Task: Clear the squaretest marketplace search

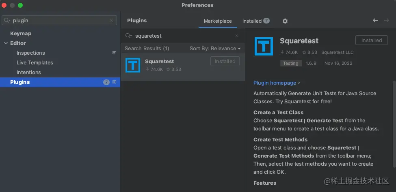Action: point(237,36)
